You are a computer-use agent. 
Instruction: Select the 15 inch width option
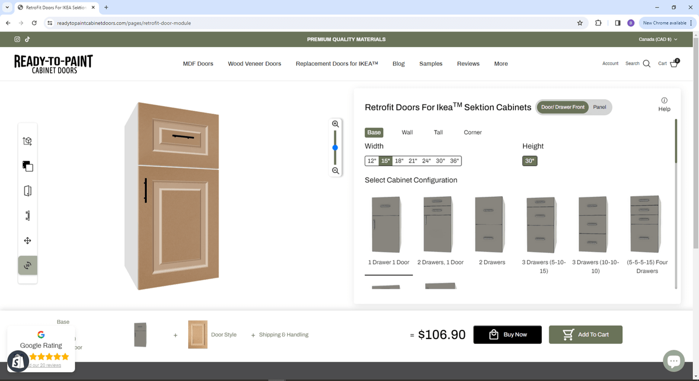(385, 160)
